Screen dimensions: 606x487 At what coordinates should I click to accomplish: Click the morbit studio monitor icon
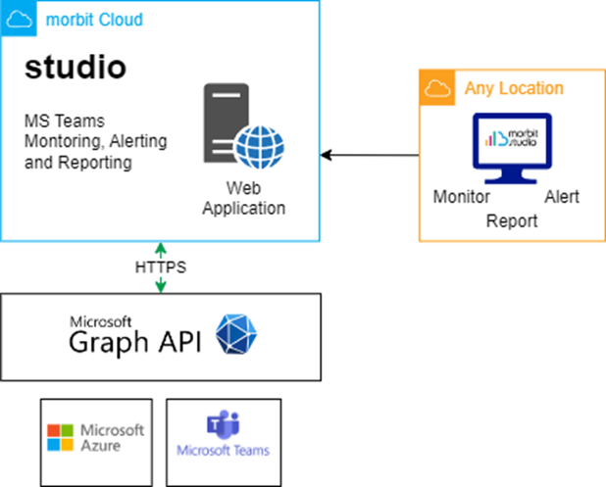pyautogui.click(x=512, y=148)
